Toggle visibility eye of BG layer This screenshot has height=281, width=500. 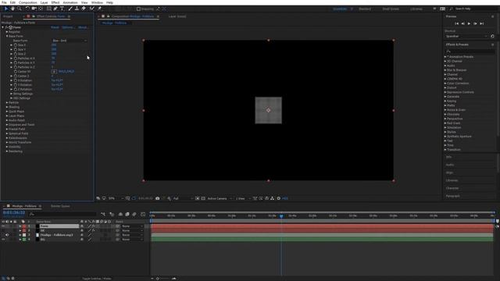3,240
